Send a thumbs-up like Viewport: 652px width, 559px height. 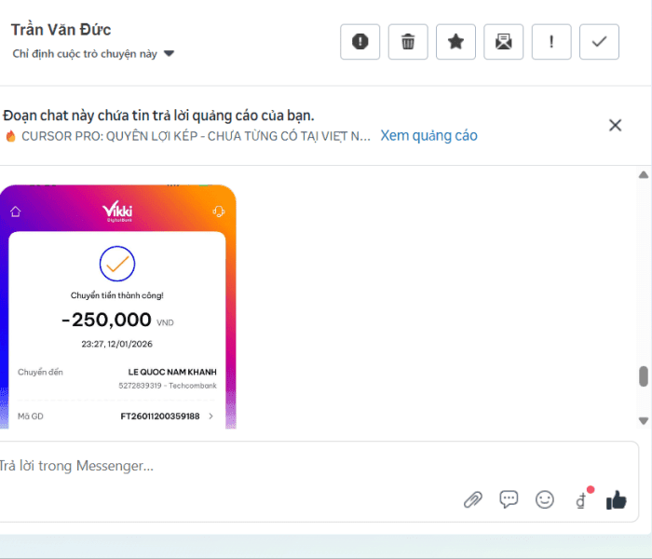(x=617, y=499)
